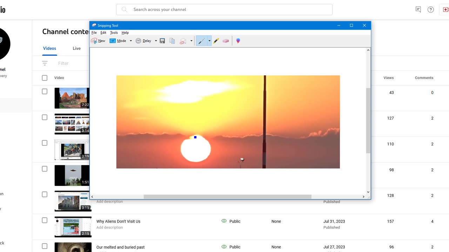Open the 1:51 UFO video thumbnail
Screen dimensions: 449x252
72,175
